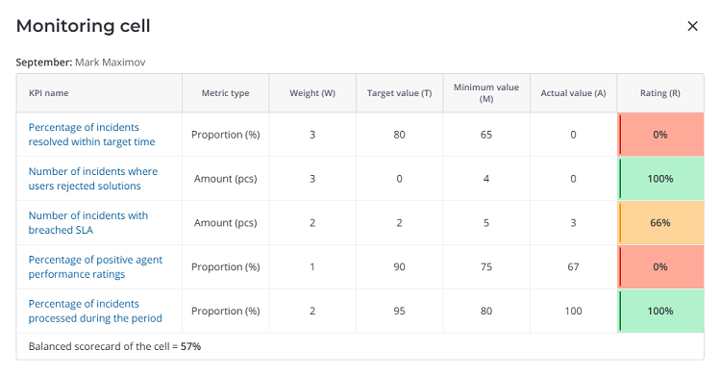
Task: Open 'Number of incidents with breached SLA' KPI
Action: pyautogui.click(x=88, y=223)
